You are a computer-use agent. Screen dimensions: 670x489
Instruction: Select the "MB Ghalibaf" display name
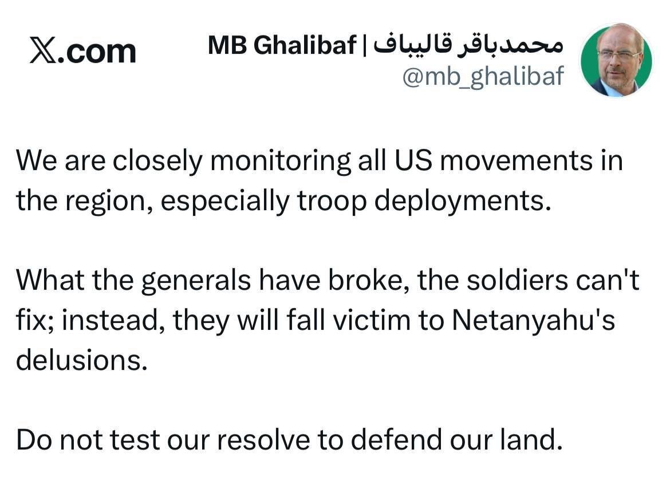(282, 45)
